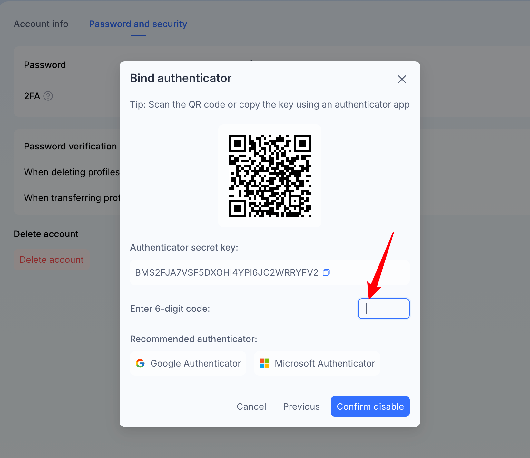The image size is (530, 458).
Task: Click the 'Recommended authenticator:' label
Action: 193,339
